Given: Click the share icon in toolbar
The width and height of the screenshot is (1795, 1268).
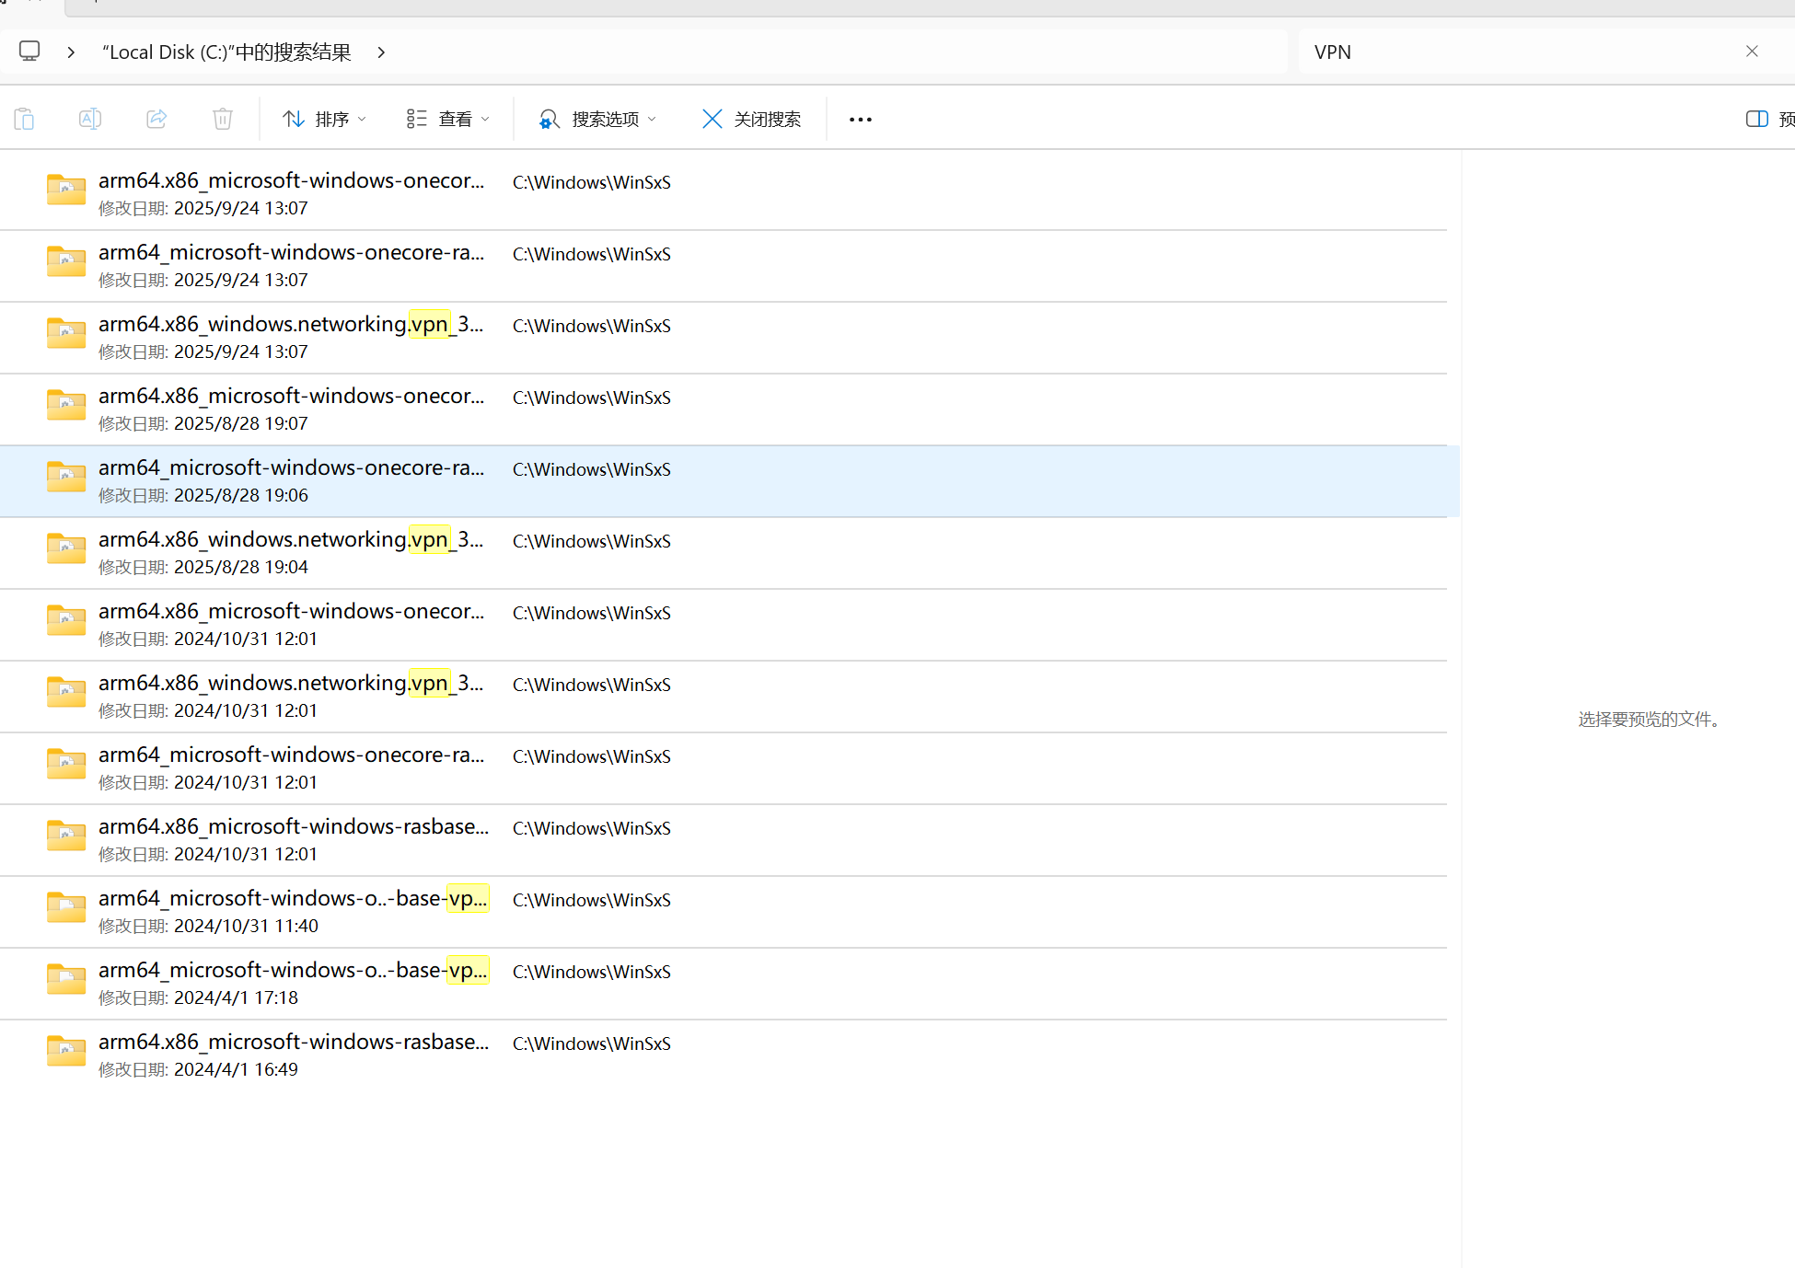Looking at the screenshot, I should point(156,119).
